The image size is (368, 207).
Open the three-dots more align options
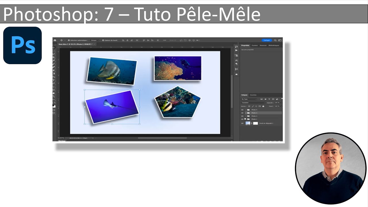tap(165, 40)
